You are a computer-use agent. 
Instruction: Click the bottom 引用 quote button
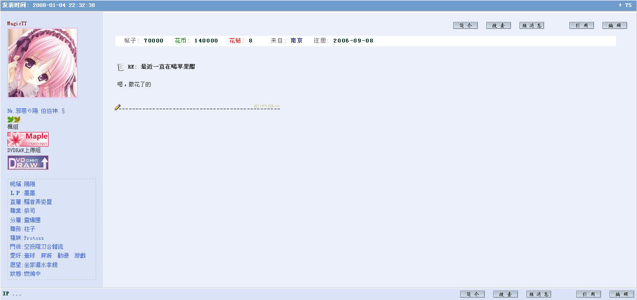588,294
